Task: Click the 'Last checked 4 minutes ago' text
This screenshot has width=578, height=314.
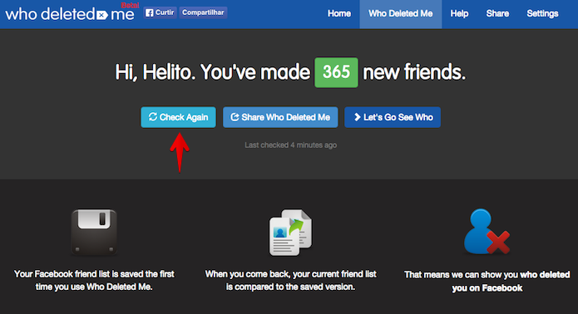Action: coord(290,145)
